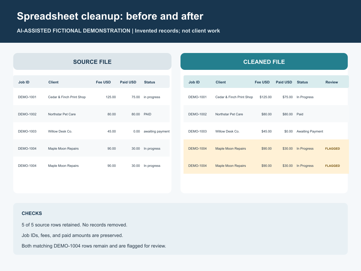This screenshot has width=361, height=271.
Task: Click 'Job IDs, fees, and paid amounts are preserved' line
Action: click(72, 235)
